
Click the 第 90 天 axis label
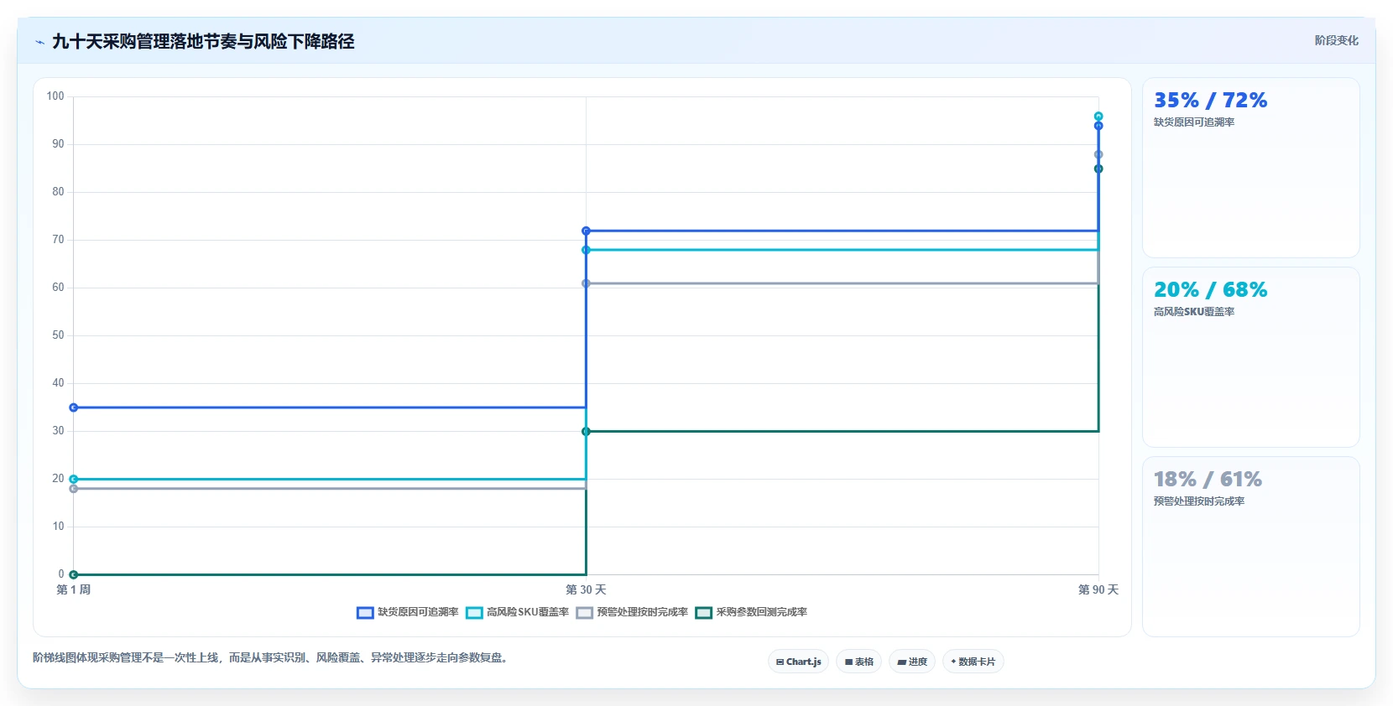click(x=1098, y=590)
